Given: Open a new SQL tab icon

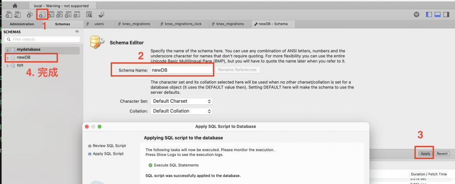Looking at the screenshot, I should 8,14.
